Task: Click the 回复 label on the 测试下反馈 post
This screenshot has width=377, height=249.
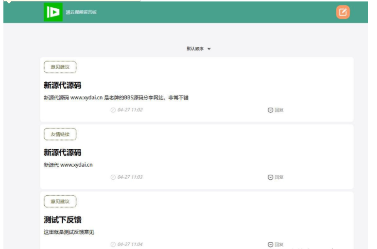Action: (x=279, y=245)
